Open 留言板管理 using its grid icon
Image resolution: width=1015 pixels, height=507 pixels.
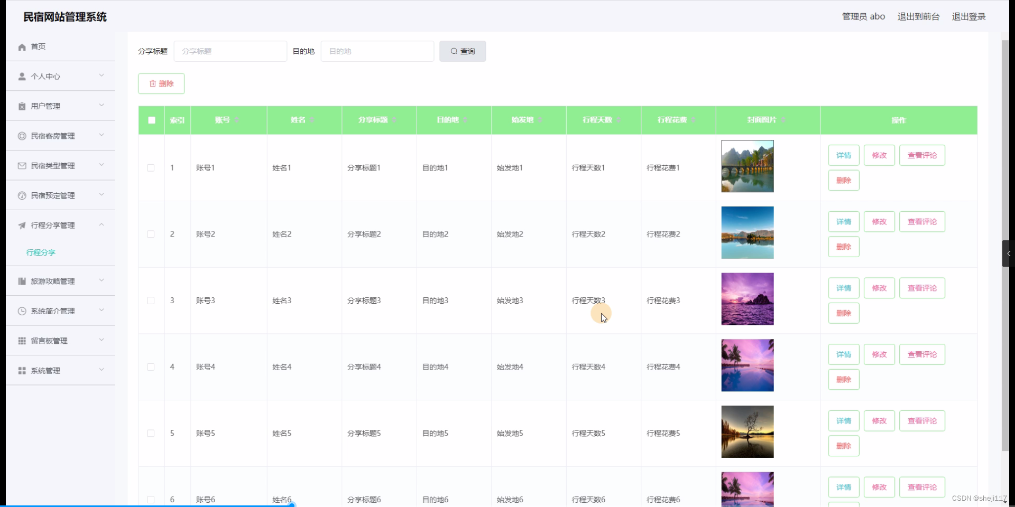point(22,341)
